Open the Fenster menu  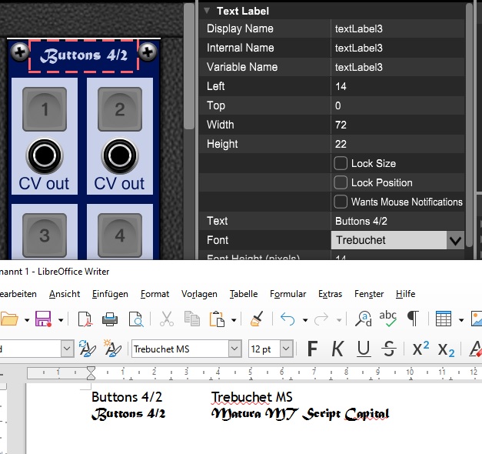(x=369, y=294)
